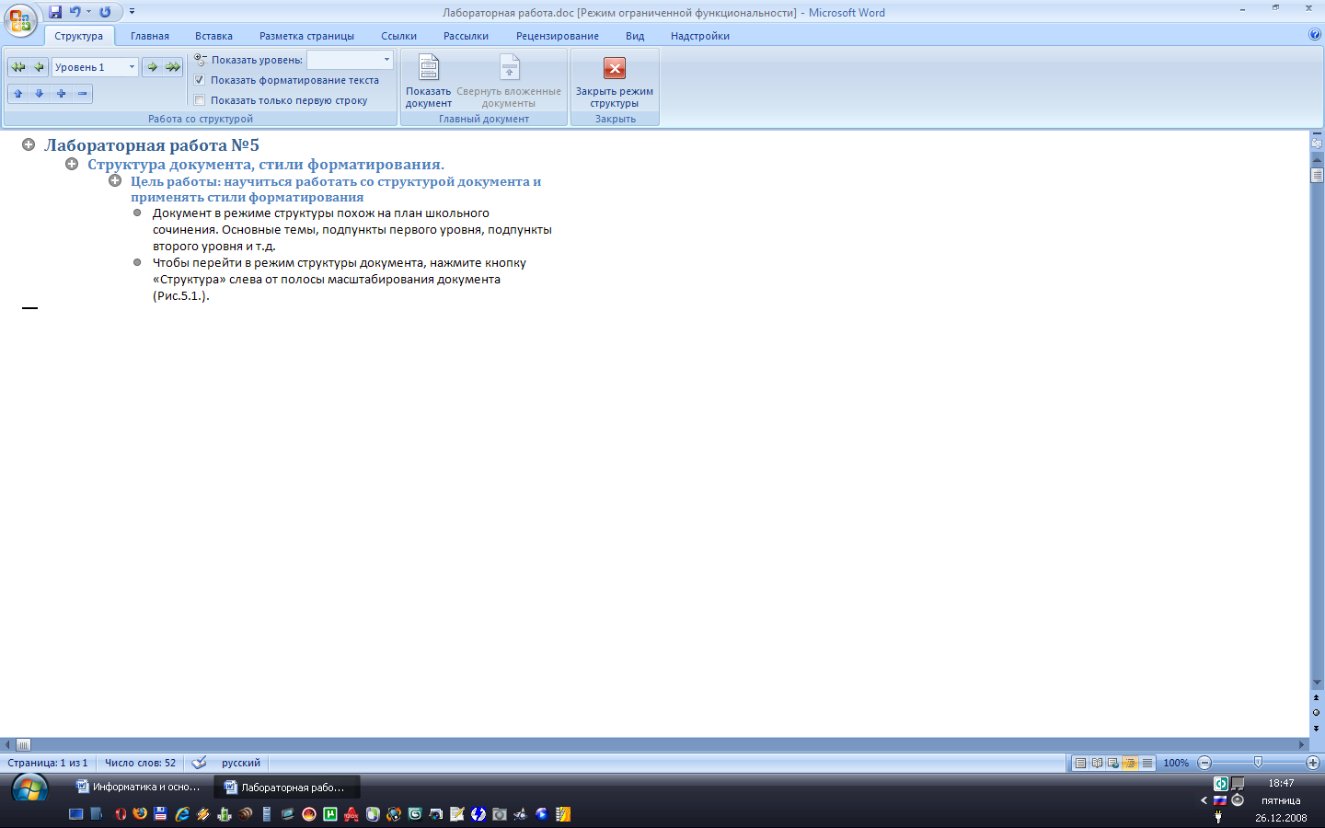Click the spelling check icon in status bar
This screenshot has width=1325, height=828.
[x=199, y=763]
